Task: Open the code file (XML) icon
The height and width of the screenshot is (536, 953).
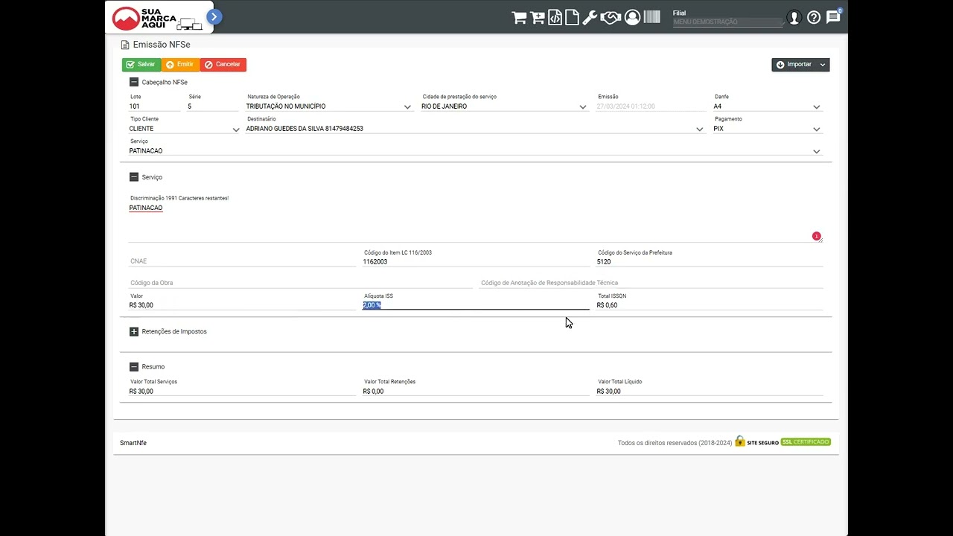Action: [555, 18]
